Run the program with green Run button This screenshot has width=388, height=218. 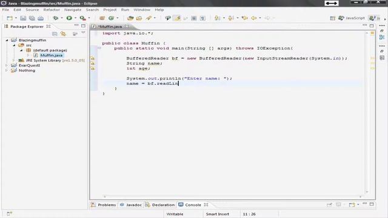(69, 18)
